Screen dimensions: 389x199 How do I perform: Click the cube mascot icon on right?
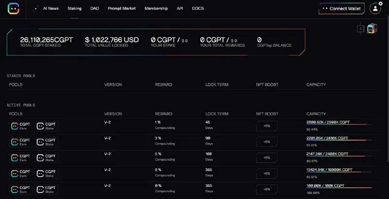372,29
